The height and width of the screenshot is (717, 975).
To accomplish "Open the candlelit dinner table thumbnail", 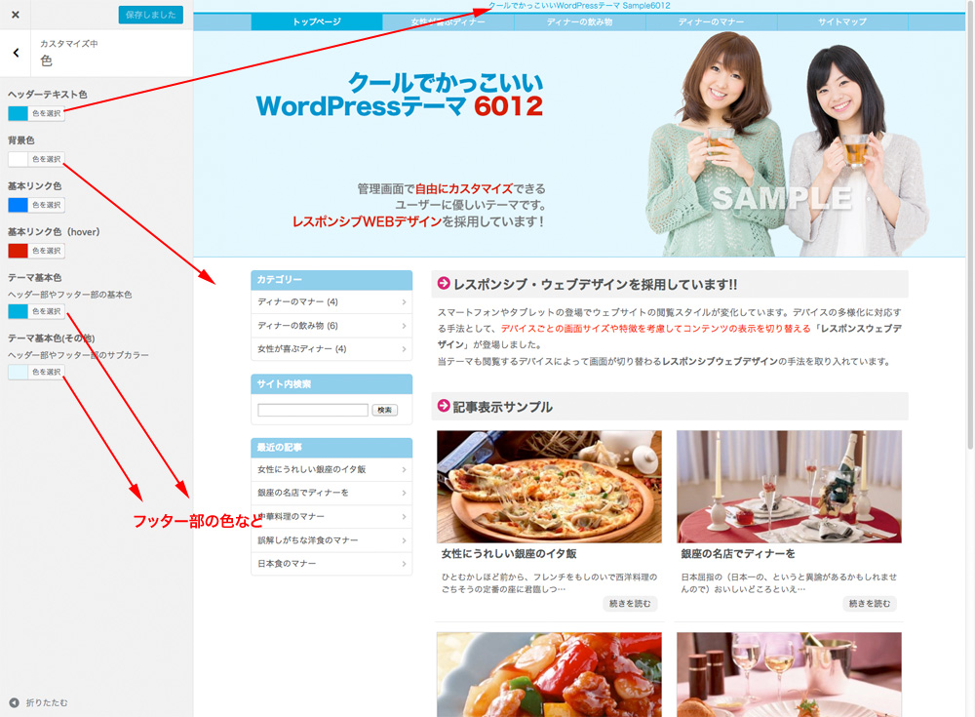I will click(789, 487).
